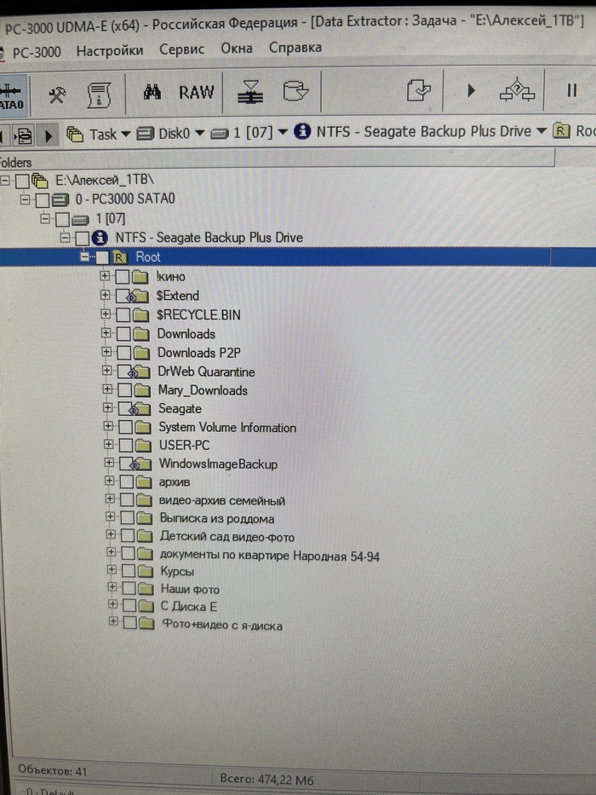Open the NTFS - Seagate Backup Plus Drive dropdown
Screen dimensions: 596x795
click(542, 131)
